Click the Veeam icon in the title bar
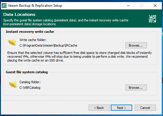The height and width of the screenshot is (116, 163). coord(4,6)
